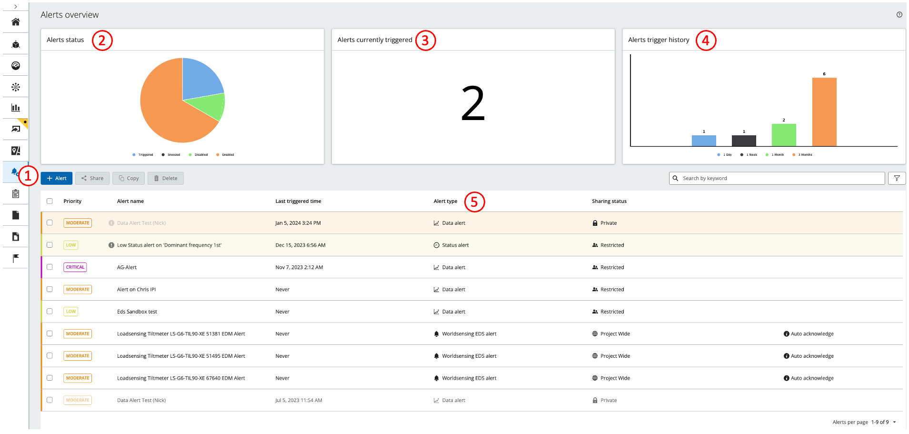909x434 pixels.
Task: Check the box for the Jan 5, 2024 alert
Action: pos(50,223)
